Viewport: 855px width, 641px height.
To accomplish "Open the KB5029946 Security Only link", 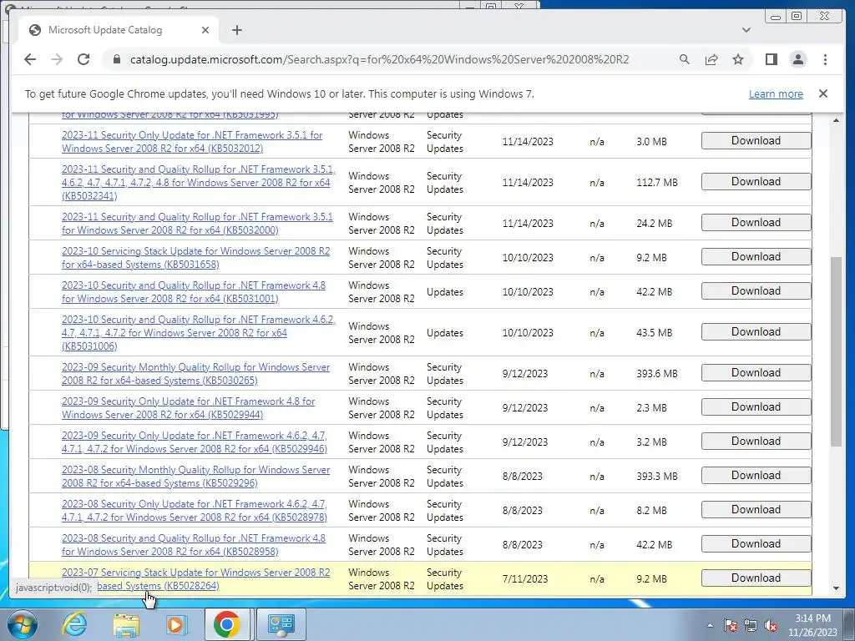I will click(195, 442).
